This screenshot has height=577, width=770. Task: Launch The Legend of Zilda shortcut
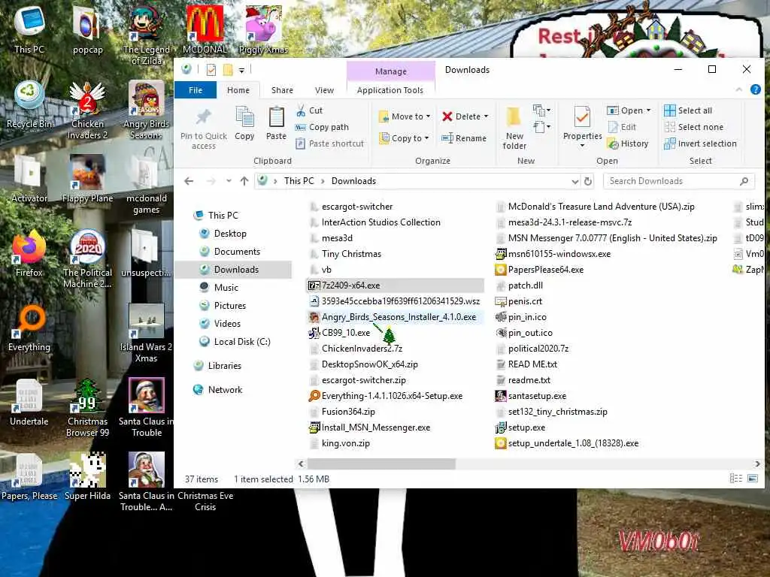tap(147, 35)
